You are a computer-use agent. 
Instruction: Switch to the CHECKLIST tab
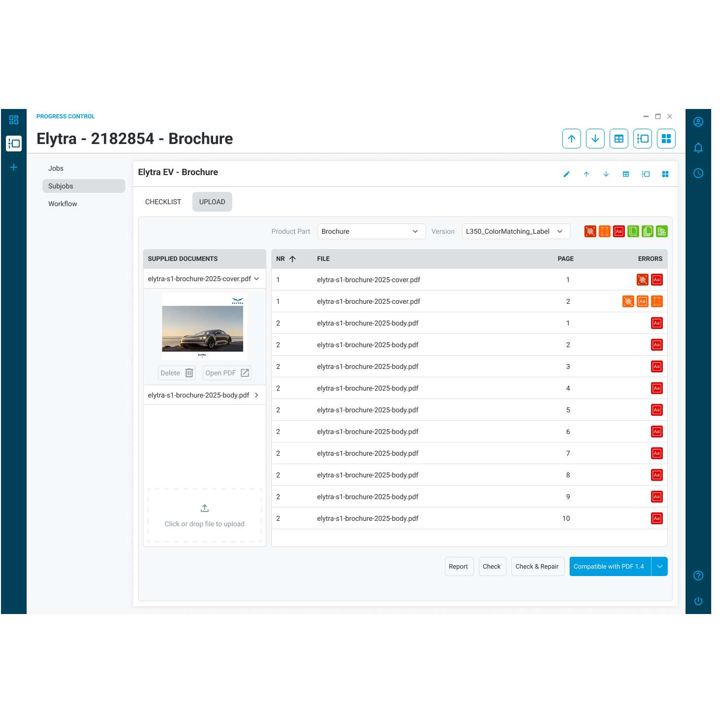(163, 202)
